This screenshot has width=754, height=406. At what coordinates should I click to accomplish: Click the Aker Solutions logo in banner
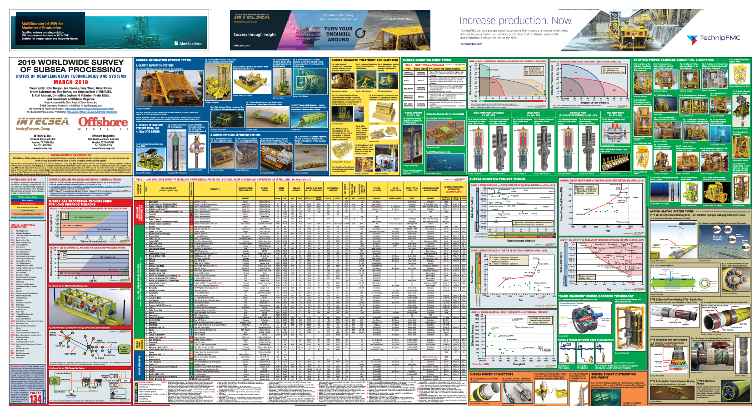tap(188, 44)
